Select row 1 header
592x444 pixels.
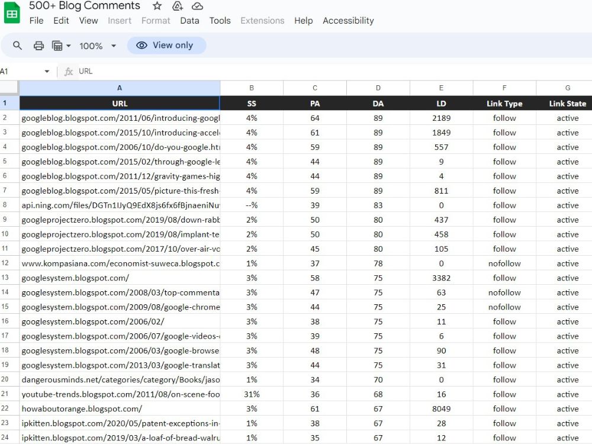point(9,103)
